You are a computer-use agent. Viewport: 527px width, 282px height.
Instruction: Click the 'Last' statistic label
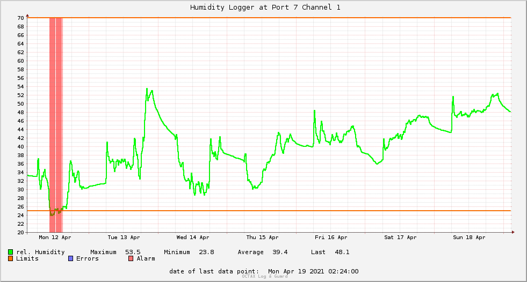coord(318,252)
